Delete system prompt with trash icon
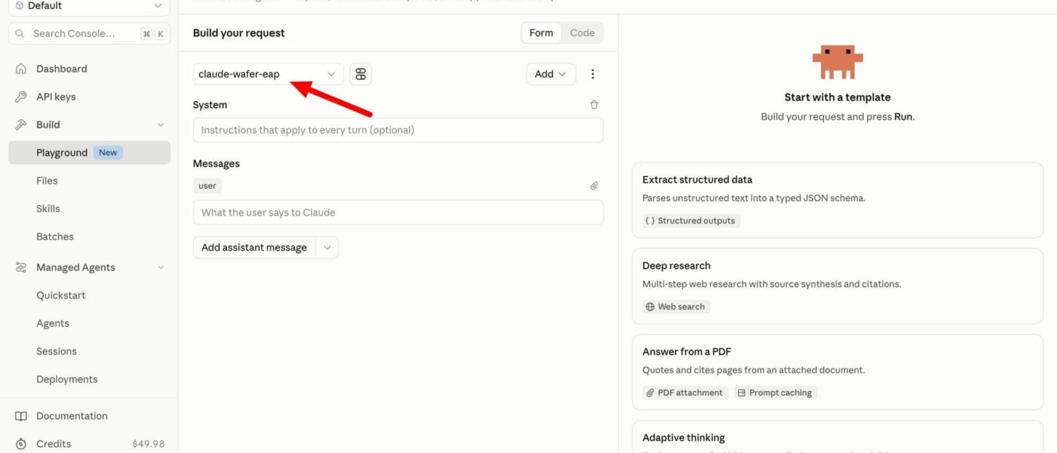 (x=594, y=105)
